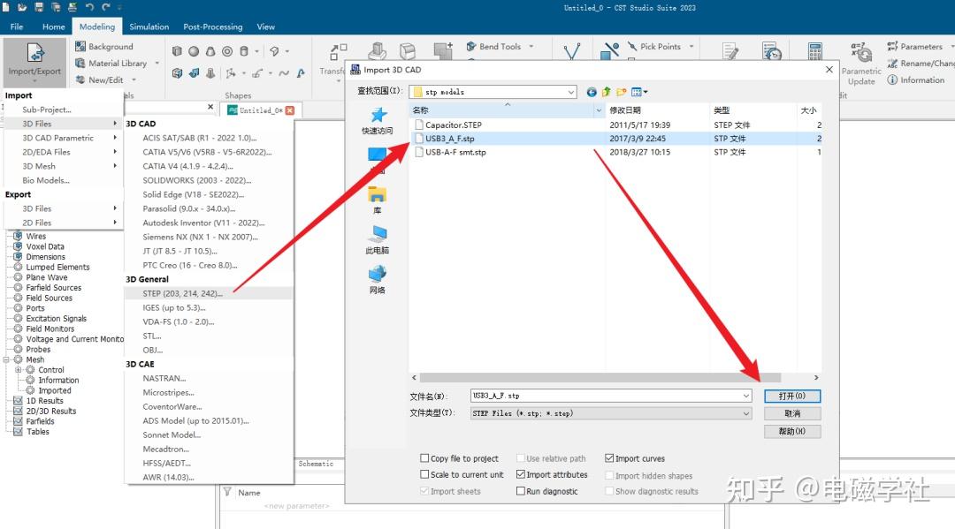The width and height of the screenshot is (955, 529).
Task: Select the Capacitor.STEP file
Action: click(x=453, y=125)
